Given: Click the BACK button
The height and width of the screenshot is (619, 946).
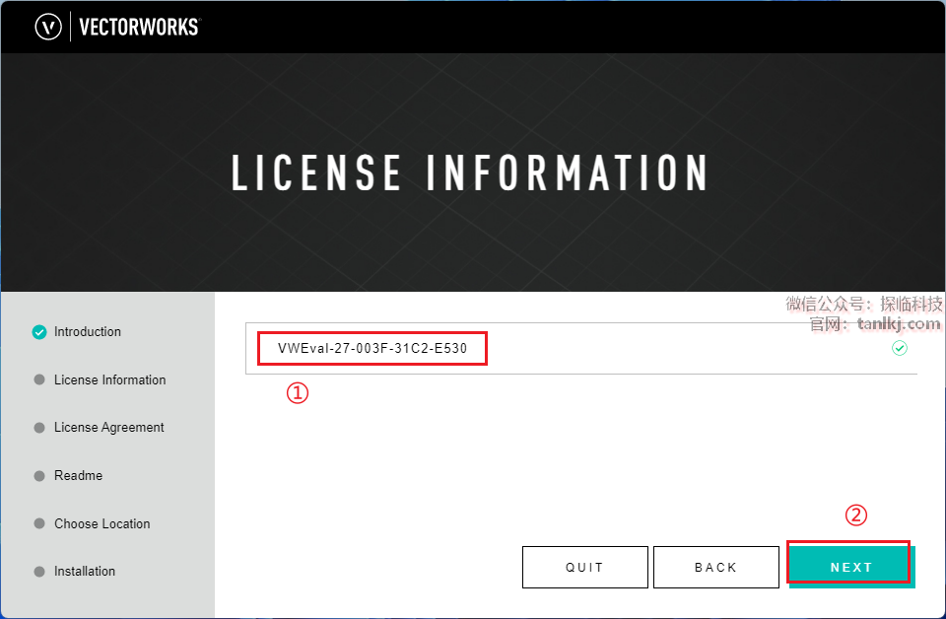Looking at the screenshot, I should [716, 567].
